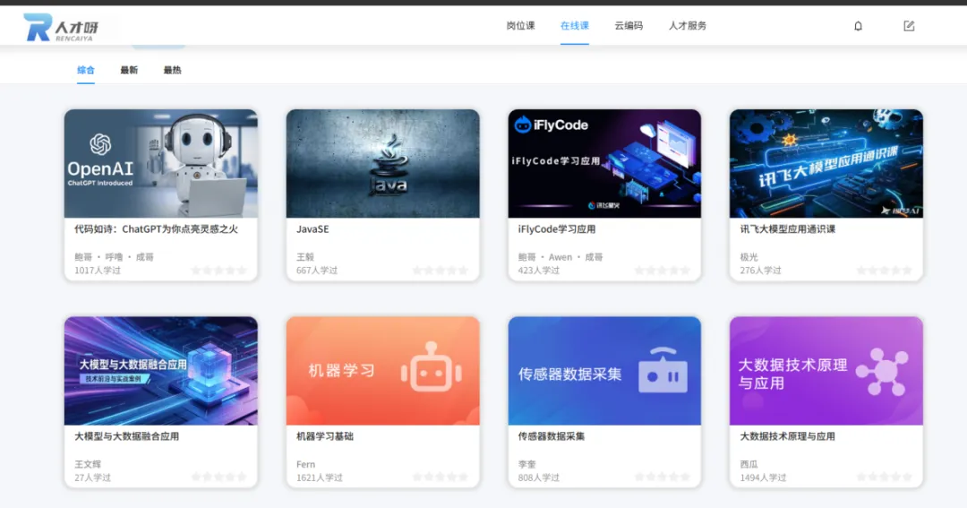Click the 讯飞大模型应用通识课 title text
This screenshot has height=508, width=967.
(788, 229)
